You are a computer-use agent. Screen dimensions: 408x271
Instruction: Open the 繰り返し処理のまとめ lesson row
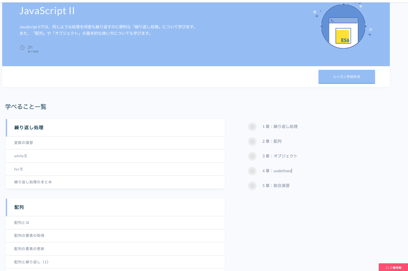click(x=115, y=182)
